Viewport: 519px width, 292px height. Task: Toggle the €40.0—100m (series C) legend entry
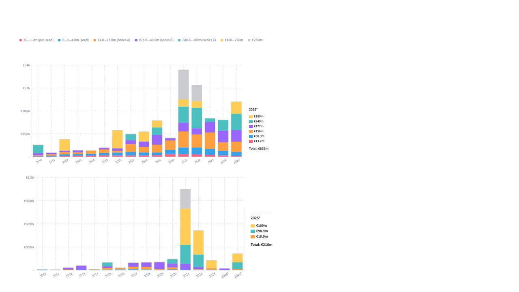[x=197, y=40]
